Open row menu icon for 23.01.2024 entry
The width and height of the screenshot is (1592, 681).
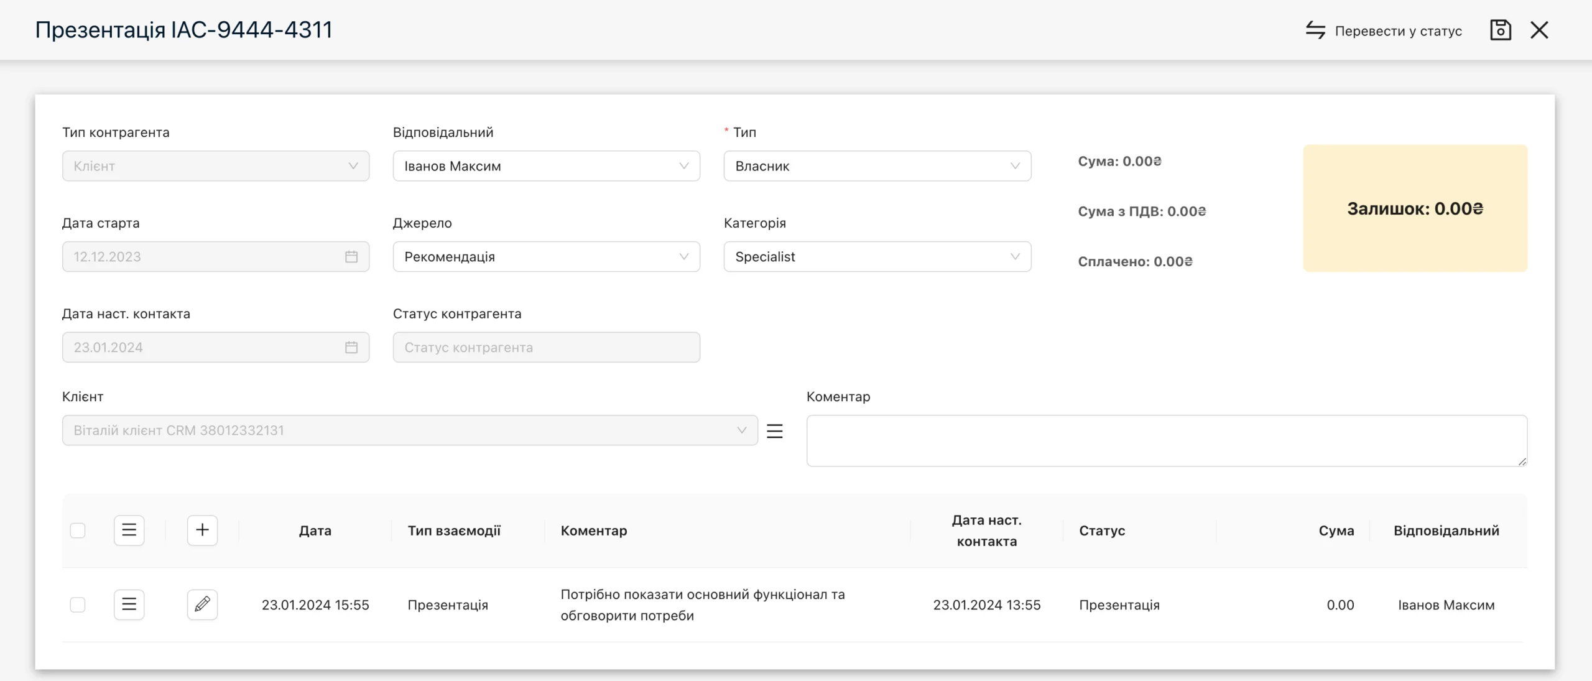coord(129,604)
